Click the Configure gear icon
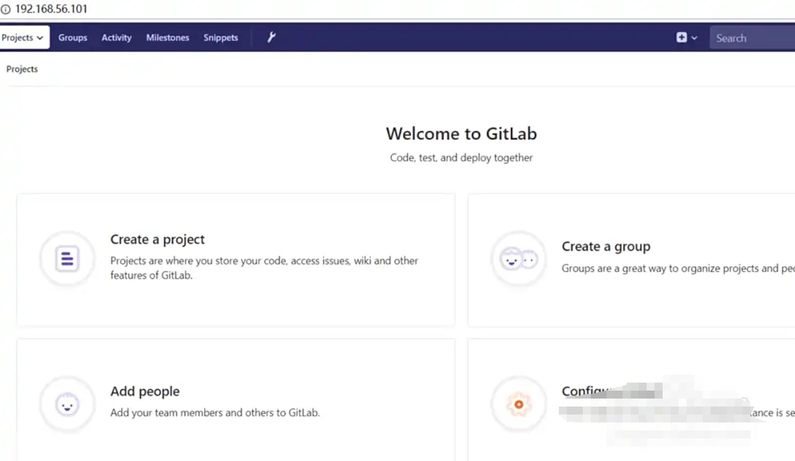Screen dimensions: 795x461 click(519, 404)
